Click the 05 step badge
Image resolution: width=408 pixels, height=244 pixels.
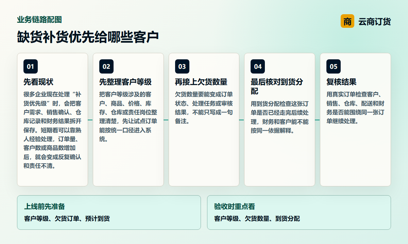point(334,66)
